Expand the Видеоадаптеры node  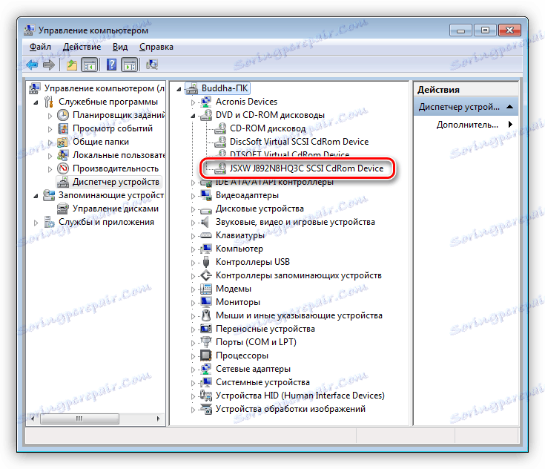tap(193, 196)
